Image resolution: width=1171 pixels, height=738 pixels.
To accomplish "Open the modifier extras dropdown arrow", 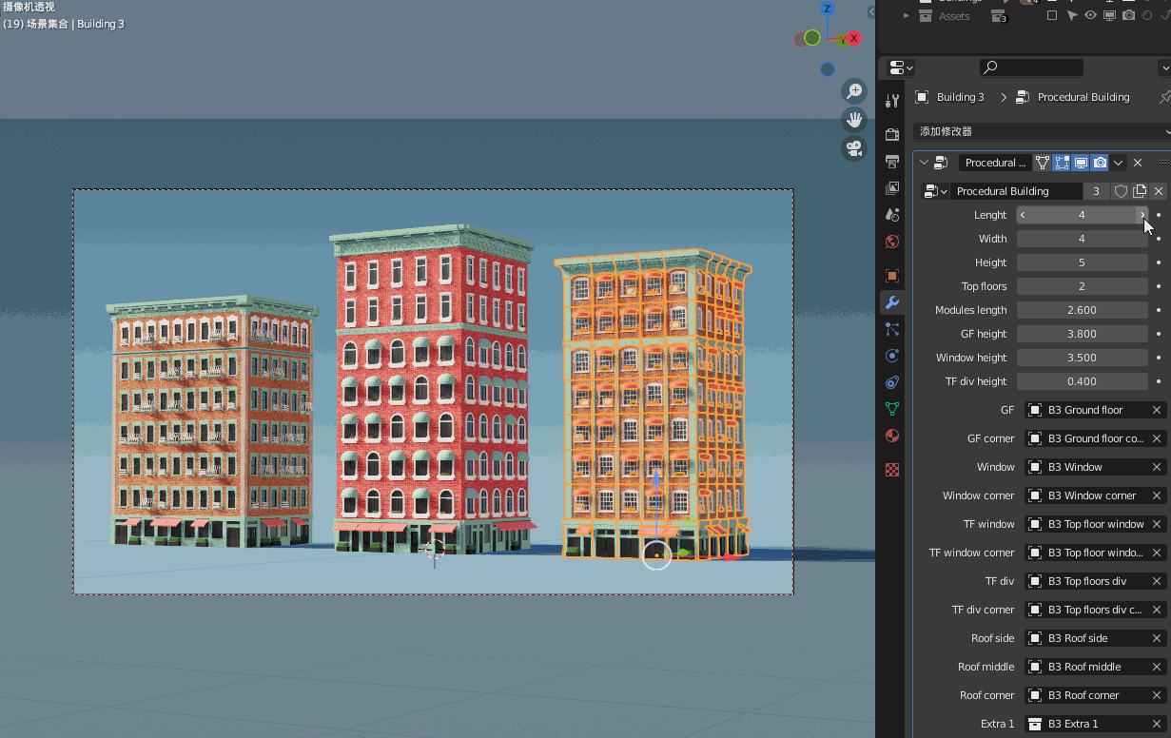I will tap(1119, 163).
